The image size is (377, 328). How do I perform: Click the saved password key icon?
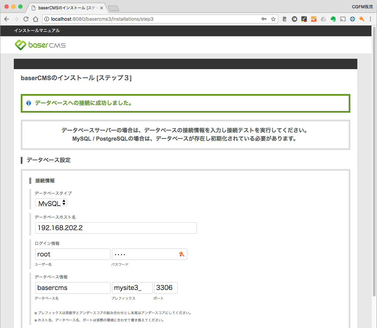(x=264, y=19)
